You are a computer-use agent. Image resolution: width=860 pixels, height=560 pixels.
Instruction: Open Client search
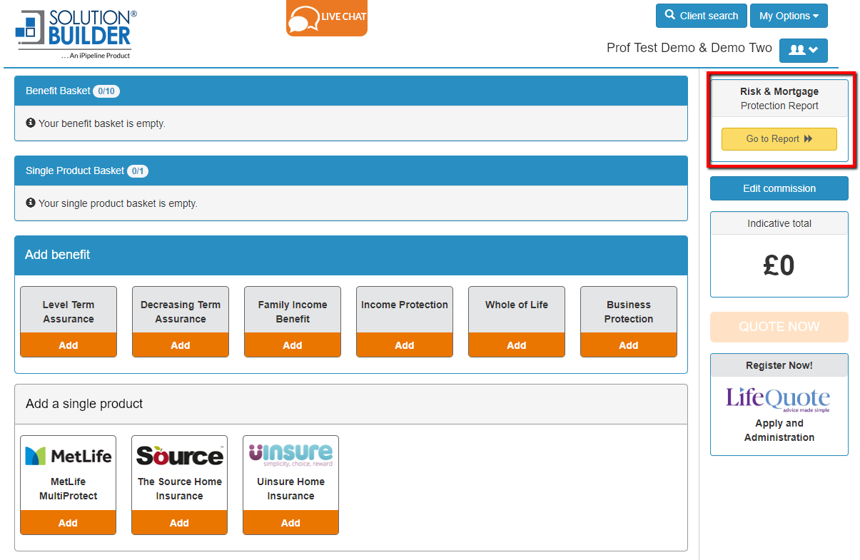point(701,16)
